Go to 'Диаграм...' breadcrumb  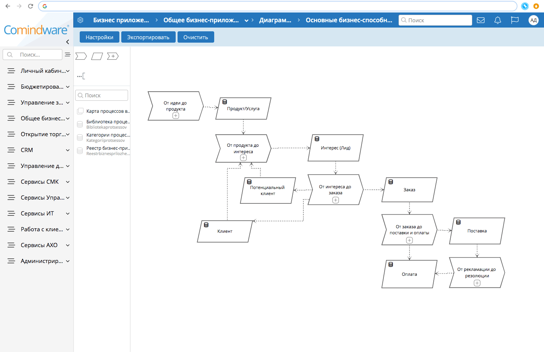(275, 20)
